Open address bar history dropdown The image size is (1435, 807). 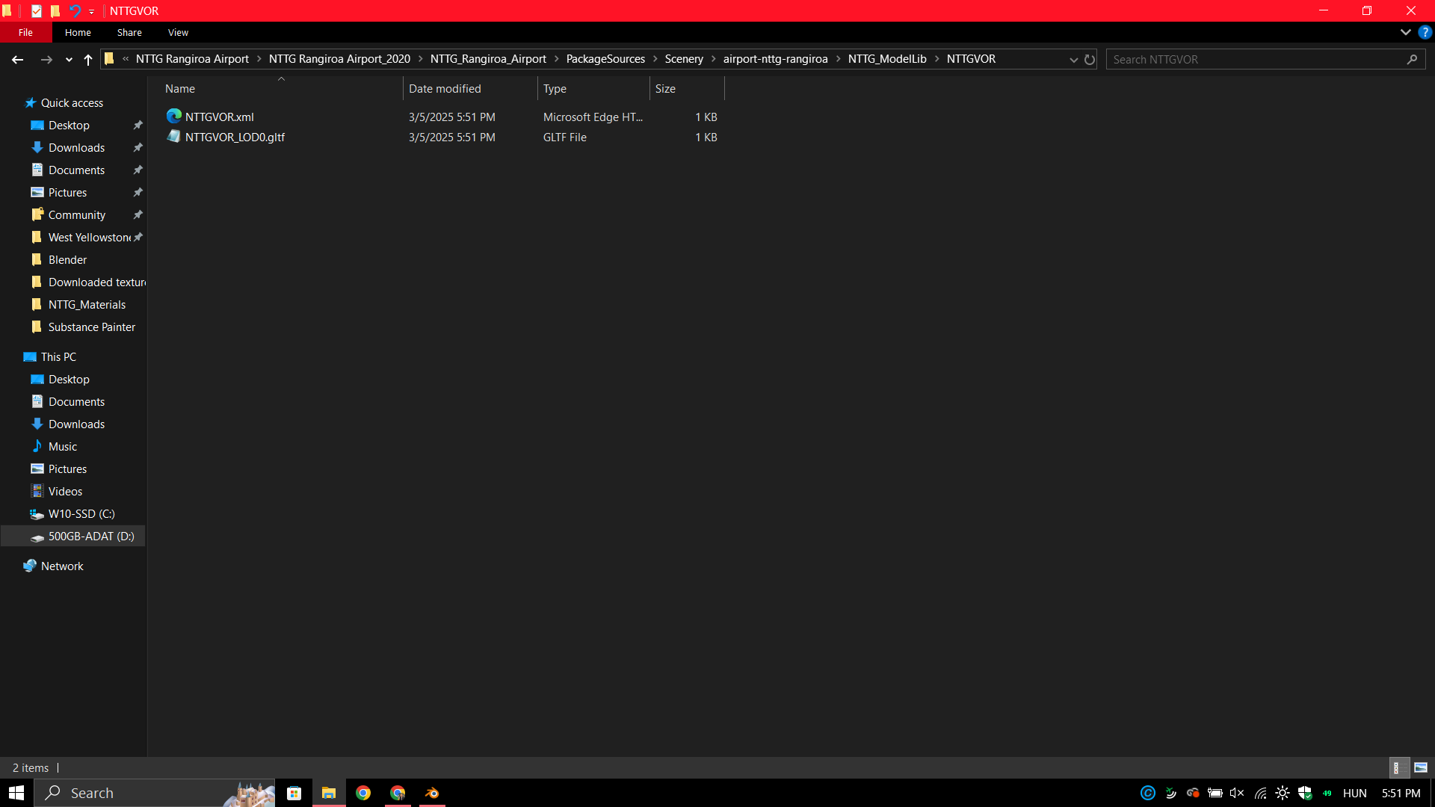[x=1073, y=60]
